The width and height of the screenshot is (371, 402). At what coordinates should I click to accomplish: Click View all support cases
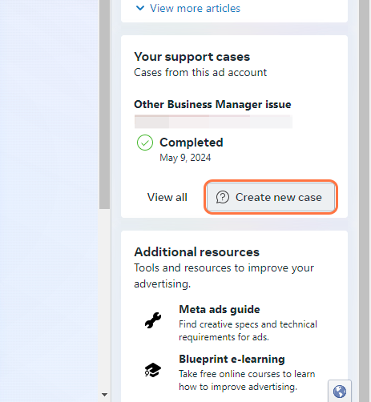point(167,197)
